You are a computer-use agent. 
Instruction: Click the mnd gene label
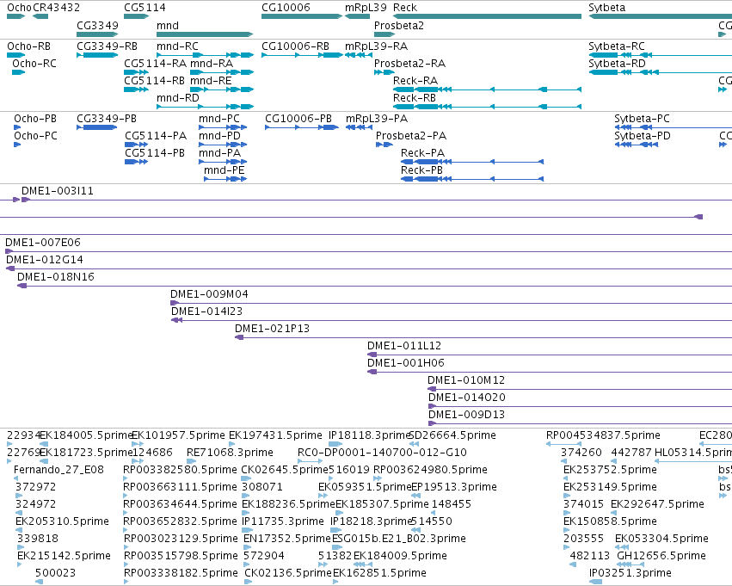pyautogui.click(x=168, y=26)
